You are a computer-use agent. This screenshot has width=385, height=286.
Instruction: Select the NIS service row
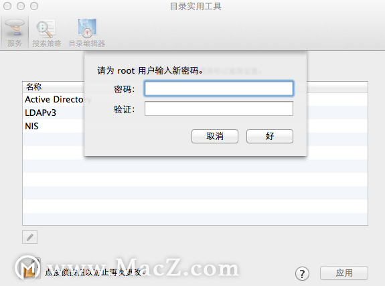[54, 126]
